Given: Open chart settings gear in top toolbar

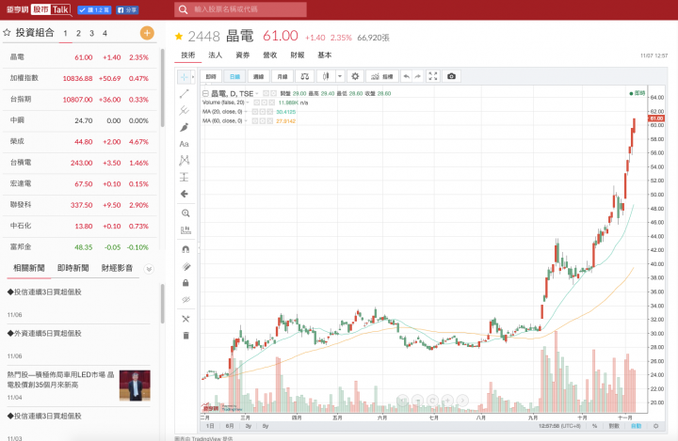Looking at the screenshot, I should click(x=355, y=76).
